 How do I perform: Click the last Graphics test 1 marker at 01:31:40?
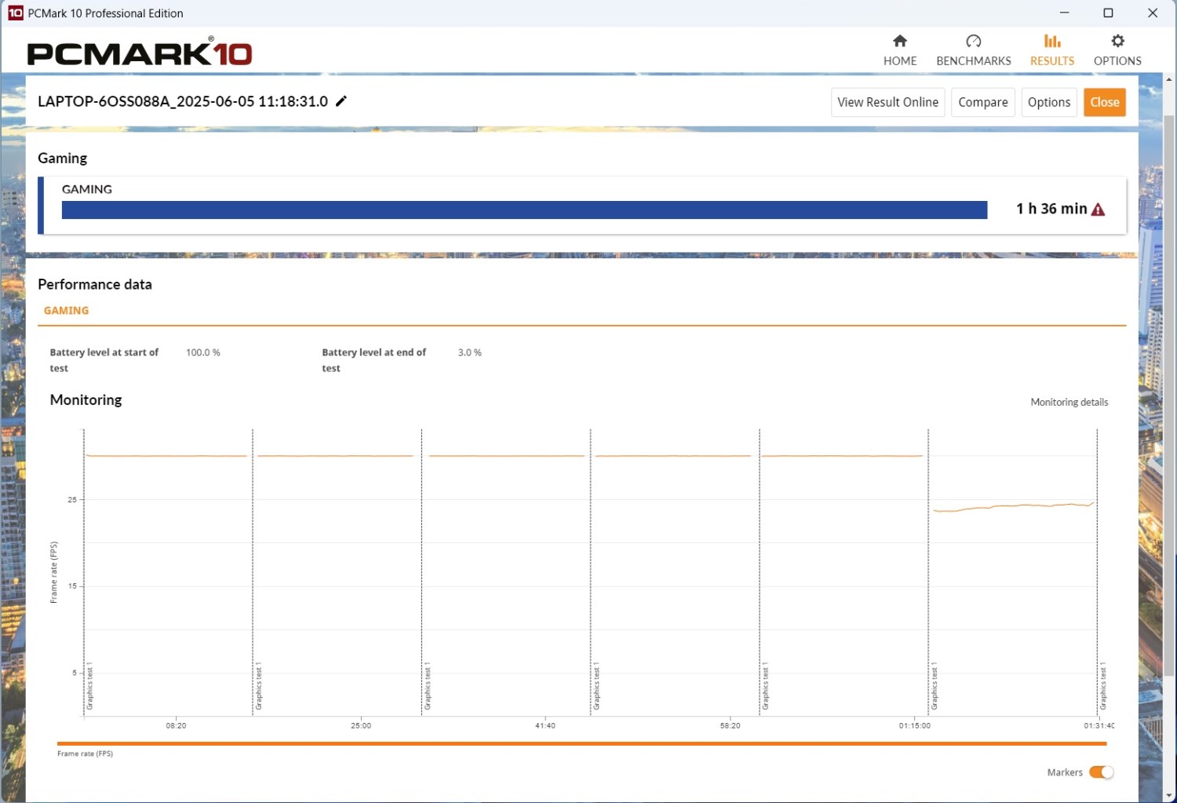1102,686
